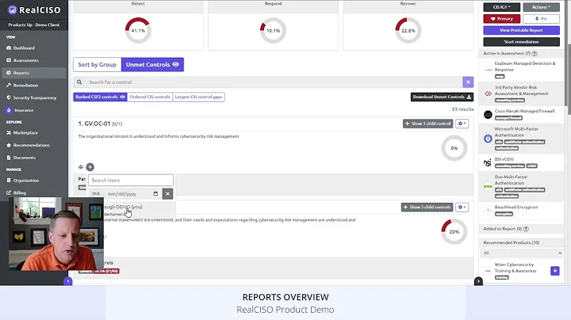The image size is (571, 320).
Task: Click the Security Transparency shield icon
Action: (x=9, y=97)
